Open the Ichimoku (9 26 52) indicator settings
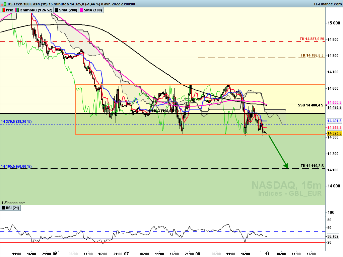The image size is (343, 257). click(x=34, y=10)
